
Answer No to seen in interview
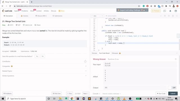pyautogui.click(x=42, y=56)
